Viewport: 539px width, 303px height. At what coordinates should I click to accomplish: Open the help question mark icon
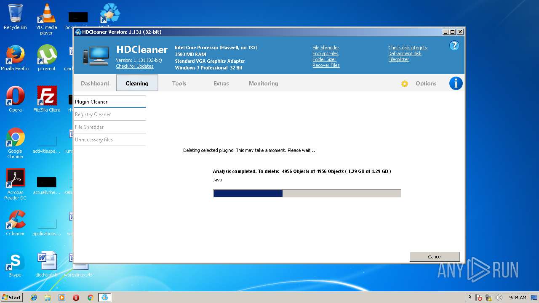[454, 45]
